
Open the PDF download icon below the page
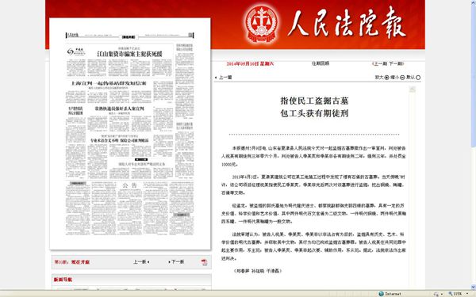[204, 262]
